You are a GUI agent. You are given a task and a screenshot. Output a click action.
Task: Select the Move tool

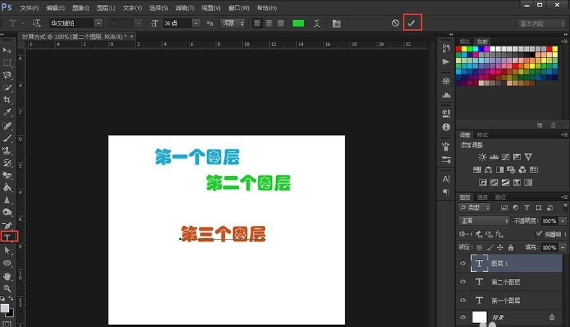coord(8,50)
